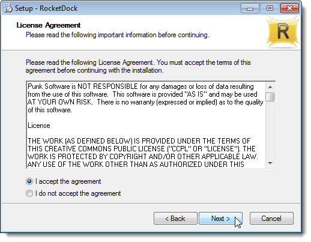The width and height of the screenshot is (311, 242).
Task: Close the RocketDock setup window
Action: point(289,8)
